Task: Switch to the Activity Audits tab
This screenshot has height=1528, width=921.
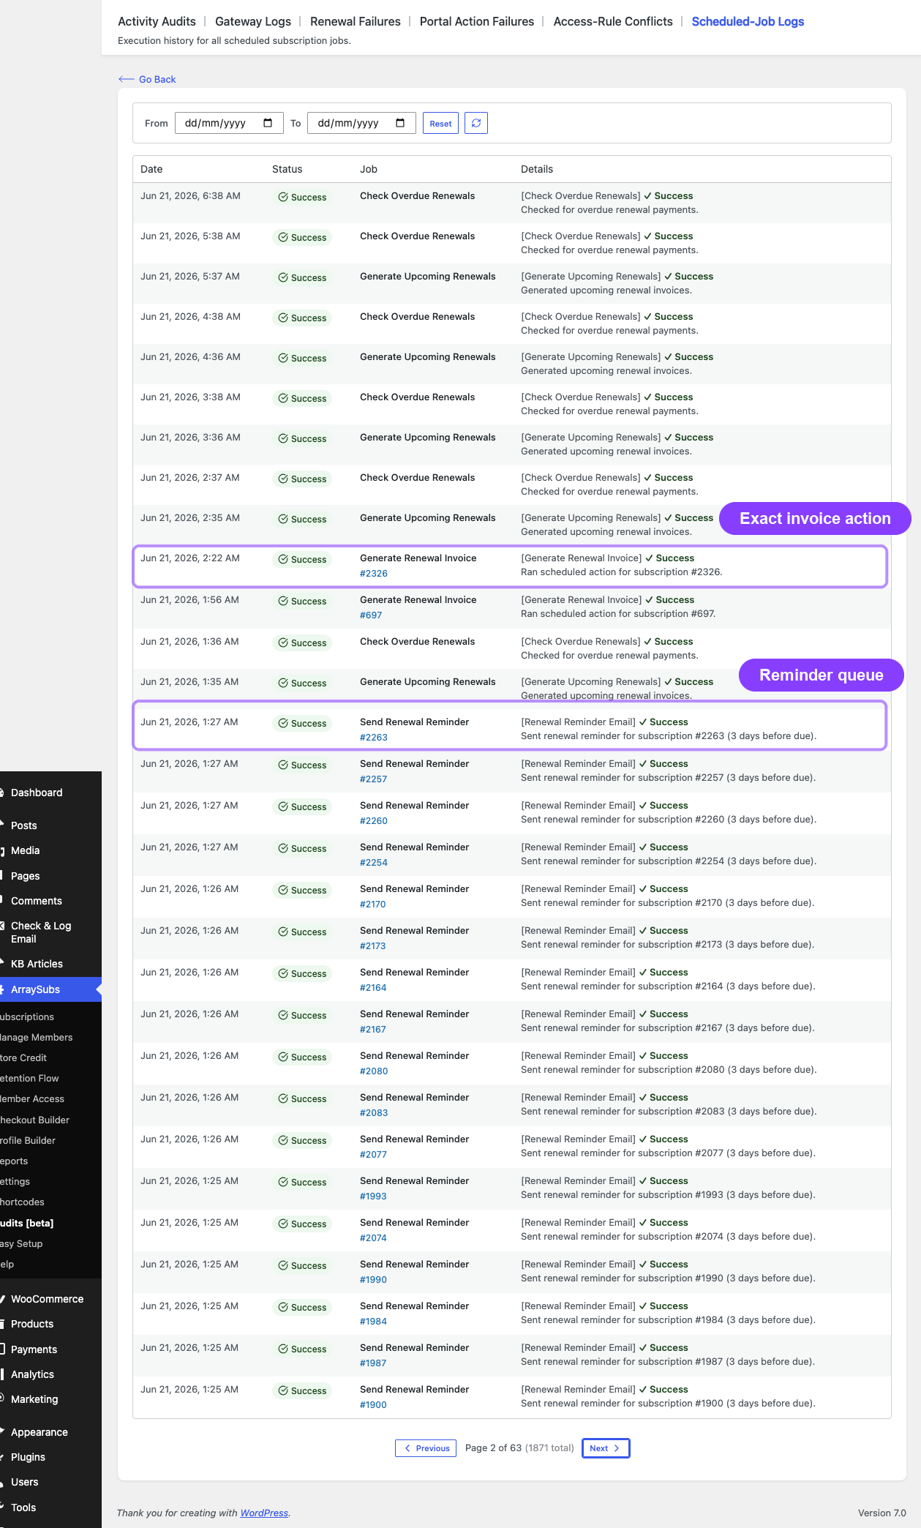Action: coord(157,21)
